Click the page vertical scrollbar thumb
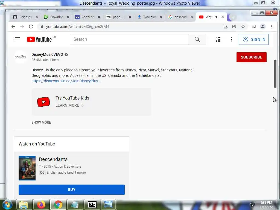The height and width of the screenshot is (210, 280). pyautogui.click(x=275, y=74)
